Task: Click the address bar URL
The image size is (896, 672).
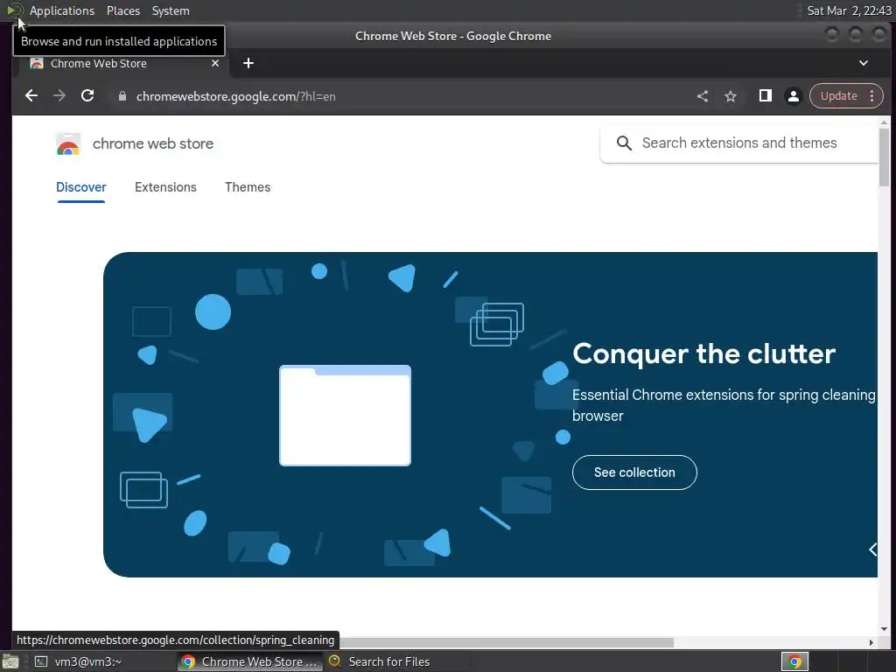Action: click(236, 96)
